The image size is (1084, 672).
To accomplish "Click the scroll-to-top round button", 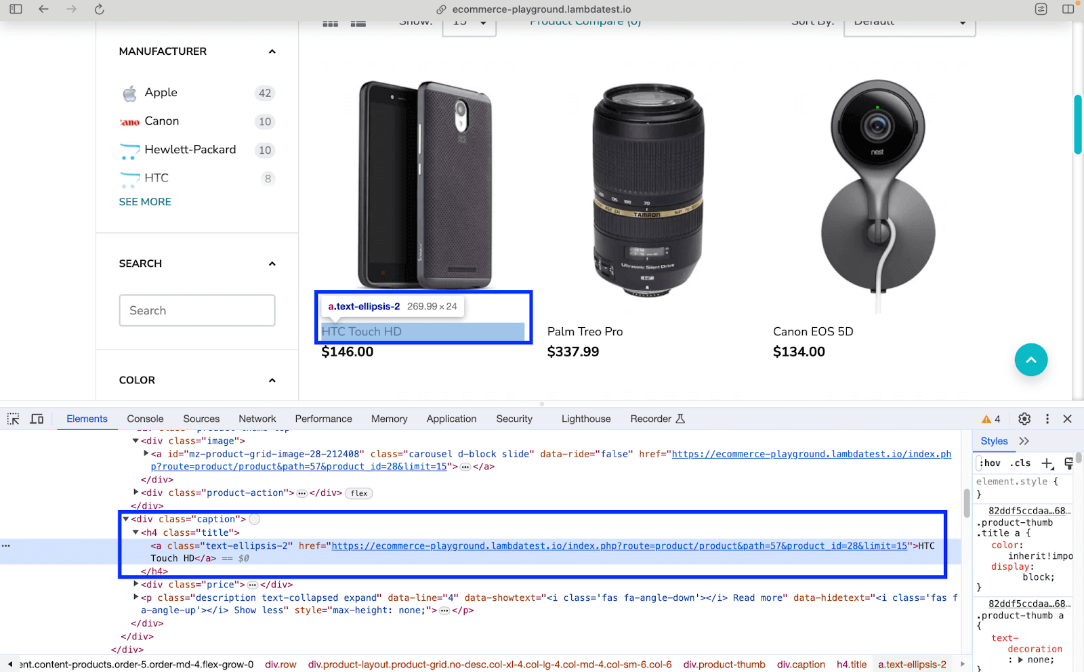I will (1030, 360).
